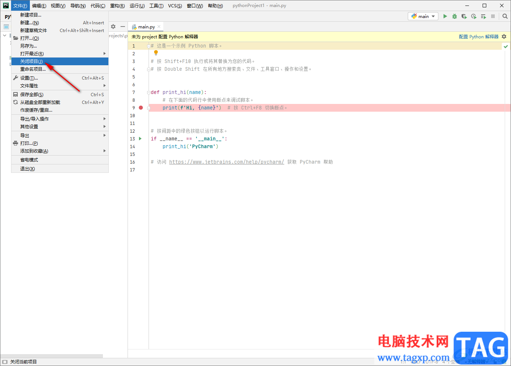Expand 打开最近(R) submenu
The image size is (511, 366).
[x=60, y=53]
